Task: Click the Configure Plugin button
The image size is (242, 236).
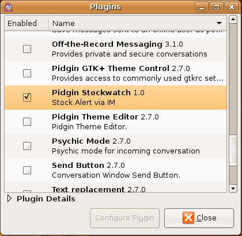Action: point(125,218)
